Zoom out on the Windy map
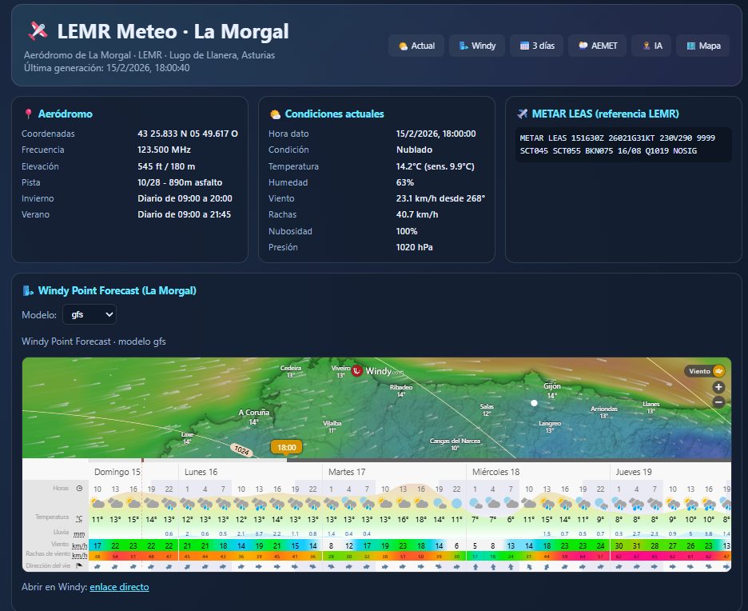This screenshot has height=611, width=748. pos(718,402)
